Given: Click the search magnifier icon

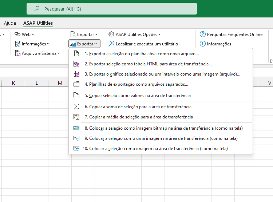Looking at the screenshot, I should 37,9.
